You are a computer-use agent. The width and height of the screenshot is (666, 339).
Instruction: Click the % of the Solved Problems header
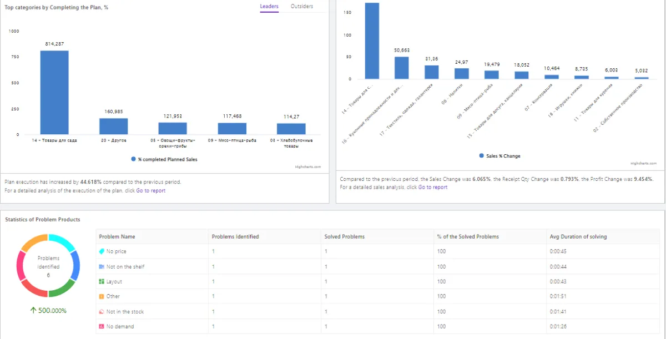pos(468,236)
